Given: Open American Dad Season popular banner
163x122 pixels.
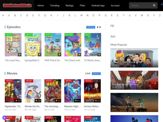Looking at the screenshot, I should 134,58.
